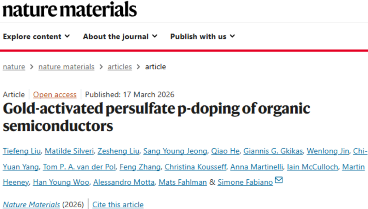This screenshot has height=209, width=368.
Task: View author Sang Young Jeong
Action: coord(175,151)
